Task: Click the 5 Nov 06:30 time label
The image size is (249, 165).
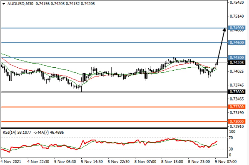Action: (x=65, y=162)
